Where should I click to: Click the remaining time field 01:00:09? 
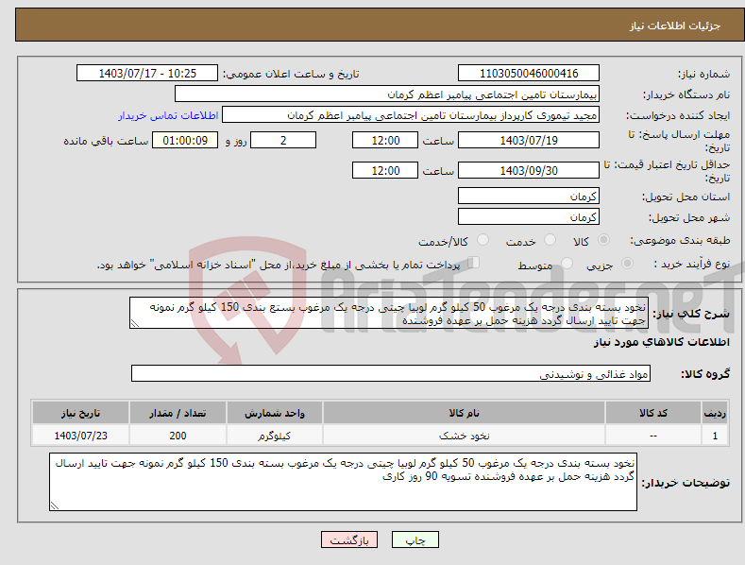click(x=185, y=140)
